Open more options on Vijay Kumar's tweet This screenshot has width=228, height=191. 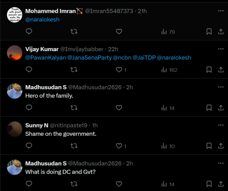(221, 49)
